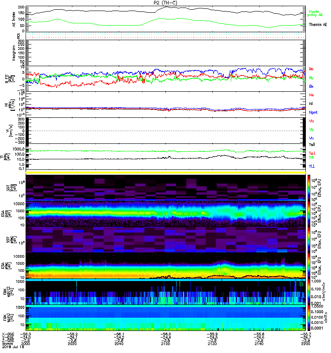The width and height of the screenshot is (331, 353).
Task: Click the ROI row label
Action: click(x=19, y=36)
